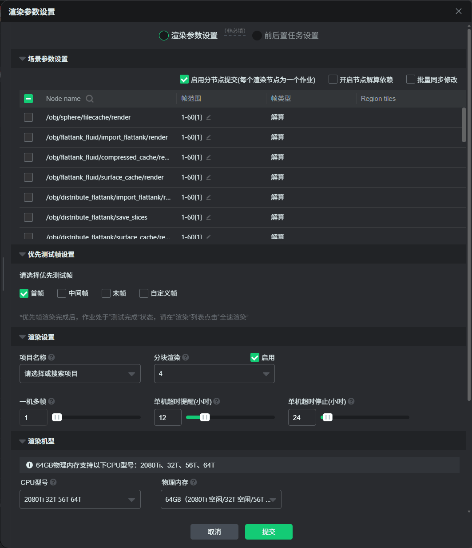This screenshot has height=548, width=472.
Task: Click the 单机超时停止 slider handle
Action: tap(327, 417)
